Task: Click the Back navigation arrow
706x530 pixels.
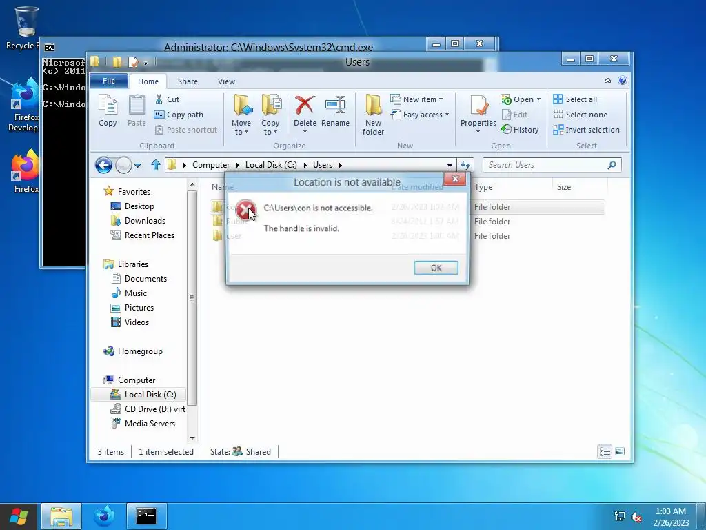Action: pyautogui.click(x=103, y=165)
